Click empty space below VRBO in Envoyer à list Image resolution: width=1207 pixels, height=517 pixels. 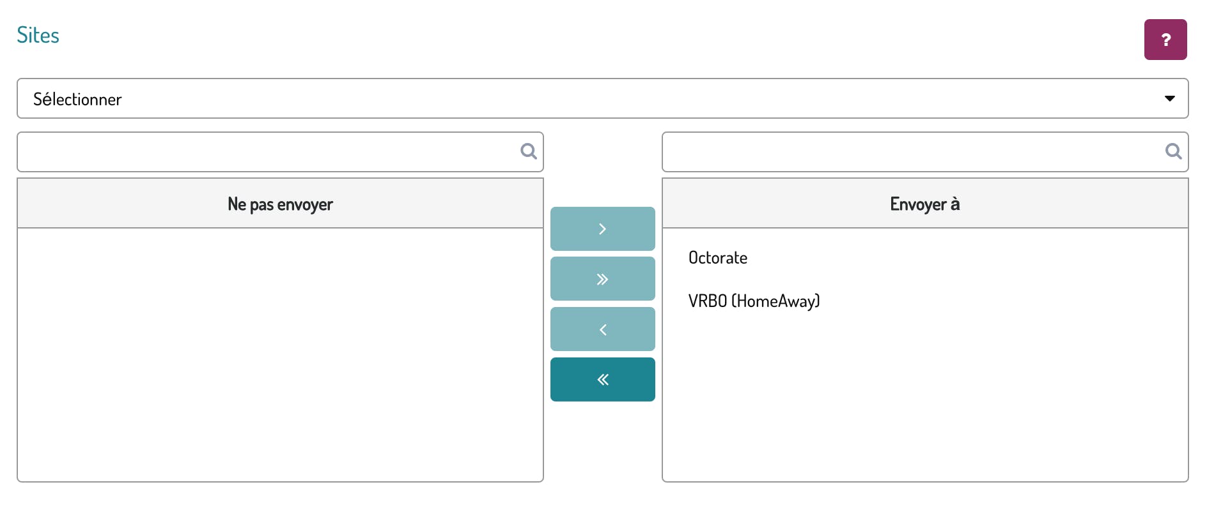pos(924,396)
